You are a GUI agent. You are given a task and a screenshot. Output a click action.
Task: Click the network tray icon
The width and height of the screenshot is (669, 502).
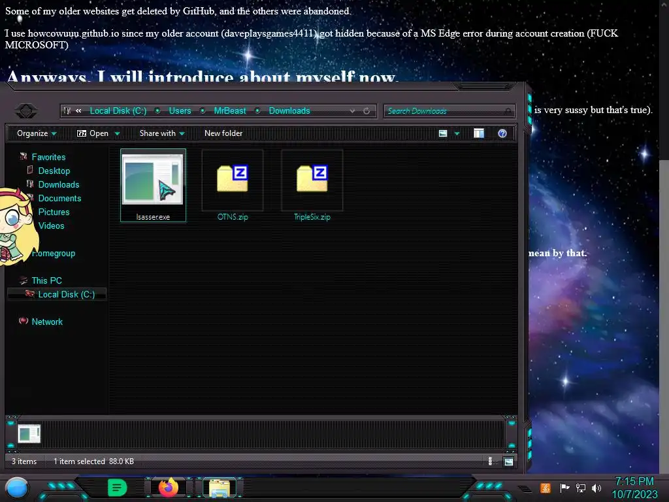[580, 488]
